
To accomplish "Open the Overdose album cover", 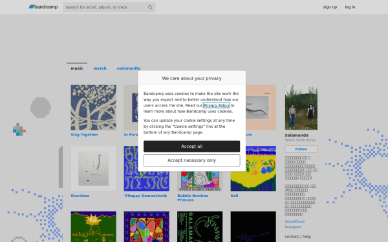I will pyautogui.click(x=94, y=168).
